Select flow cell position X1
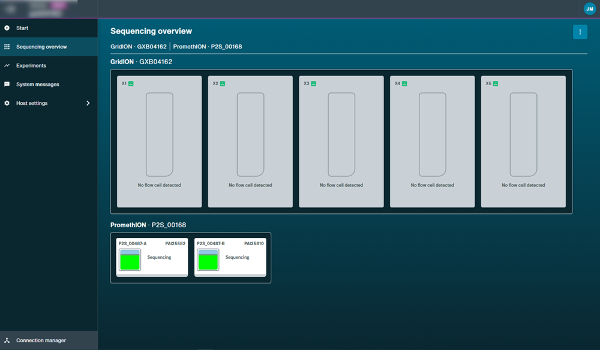The width and height of the screenshot is (600, 350). 159,141
